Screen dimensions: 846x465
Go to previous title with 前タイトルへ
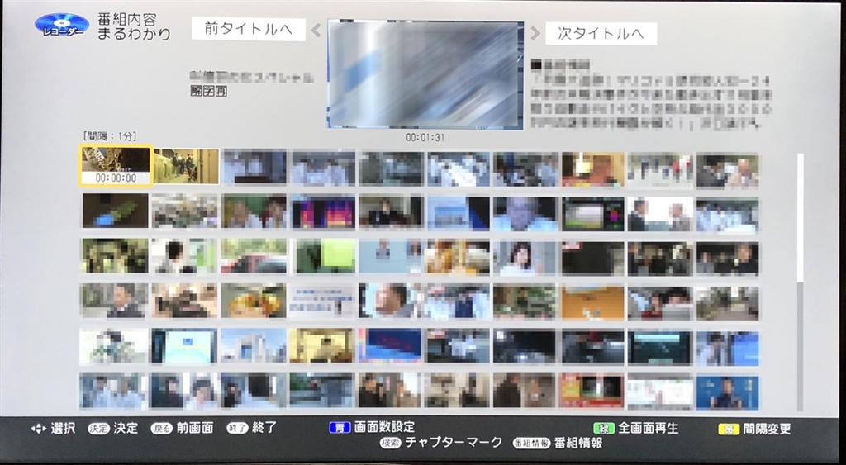pos(248,29)
